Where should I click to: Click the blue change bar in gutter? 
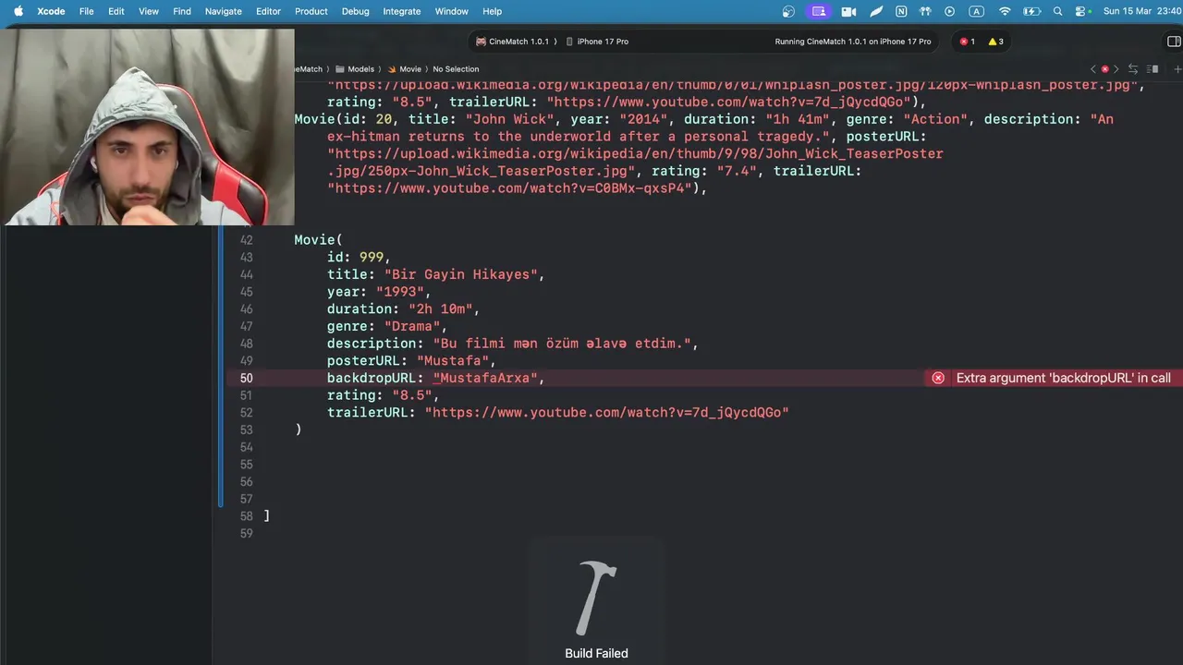tap(221, 366)
